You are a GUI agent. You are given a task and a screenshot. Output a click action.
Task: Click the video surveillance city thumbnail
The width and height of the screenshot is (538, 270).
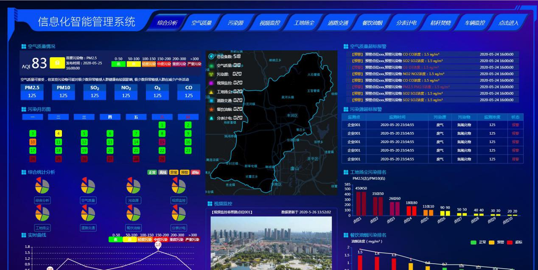[x=271, y=243]
